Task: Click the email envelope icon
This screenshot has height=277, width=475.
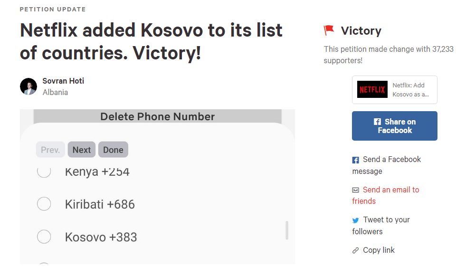Action: tap(355, 190)
